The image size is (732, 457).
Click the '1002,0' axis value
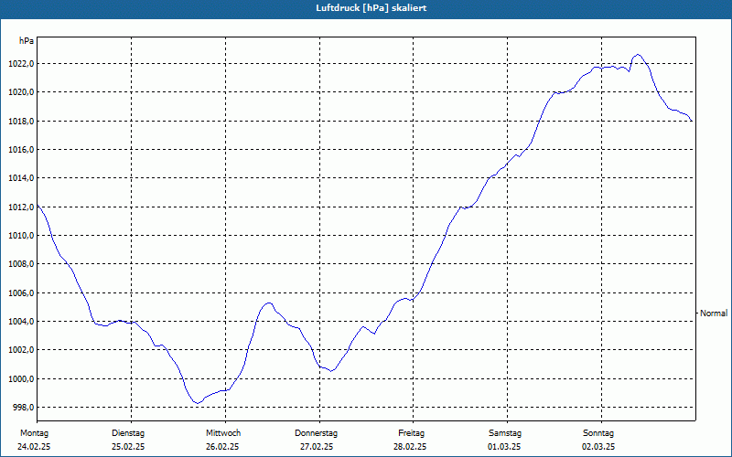(x=21, y=350)
